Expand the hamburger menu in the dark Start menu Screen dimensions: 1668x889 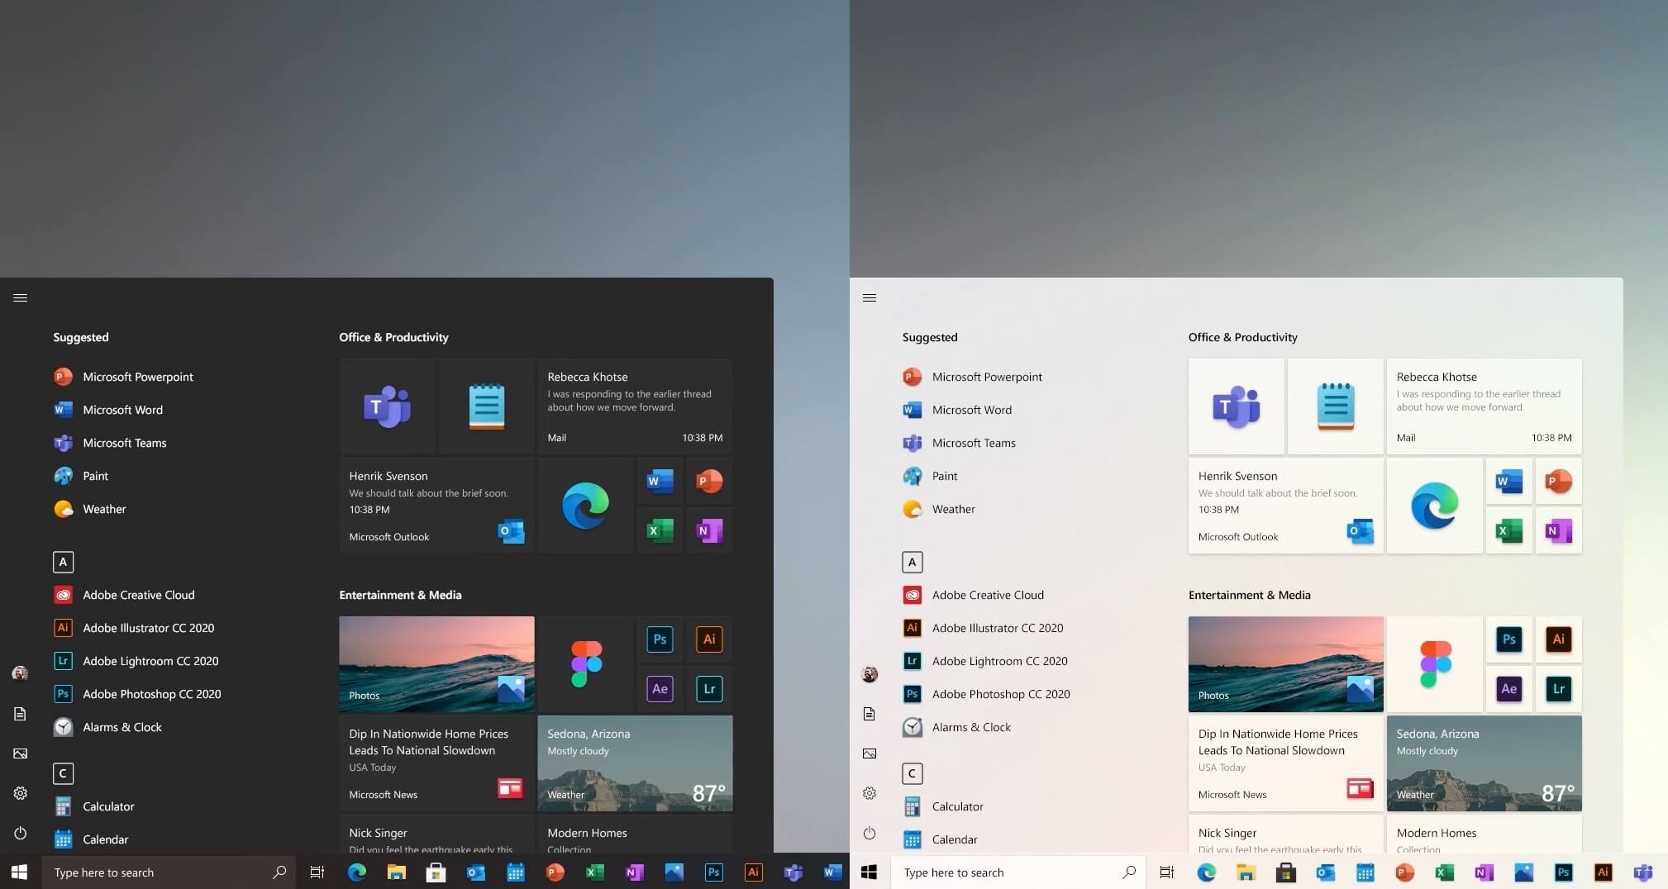pyautogui.click(x=20, y=297)
